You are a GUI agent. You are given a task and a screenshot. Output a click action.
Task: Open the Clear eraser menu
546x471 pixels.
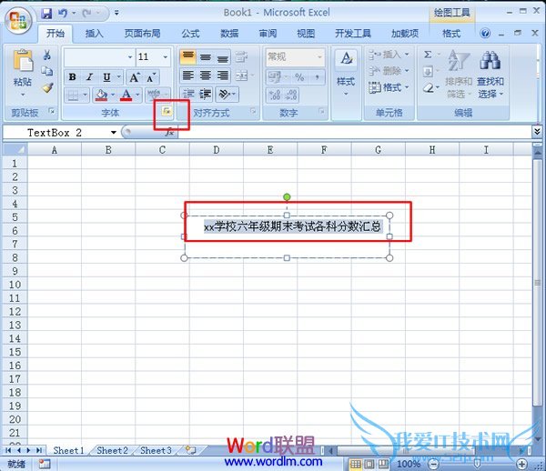(430, 87)
